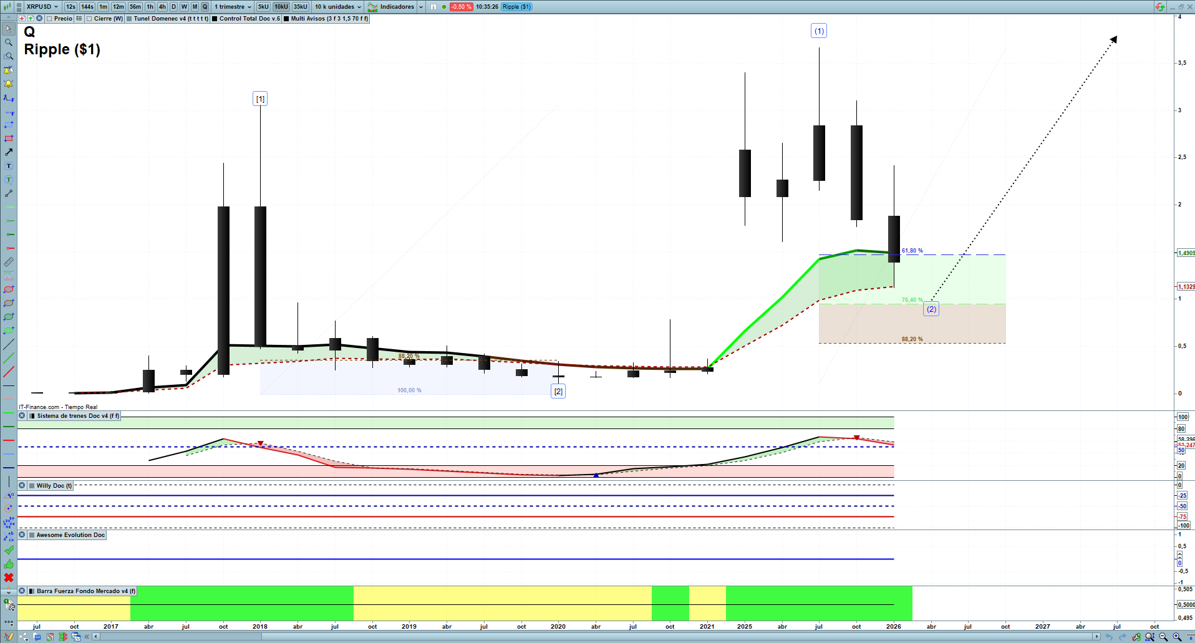The image size is (1195, 643).
Task: Open the 1 trimestre period dropdown
Action: (x=233, y=7)
